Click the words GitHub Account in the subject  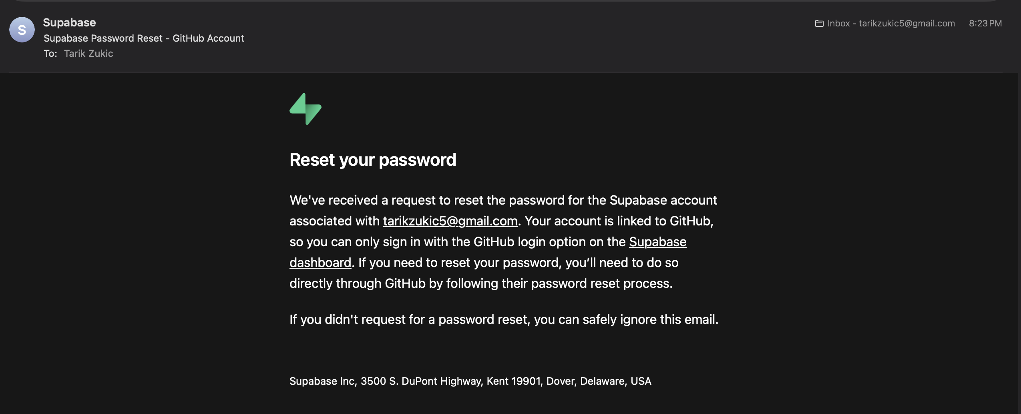point(208,38)
